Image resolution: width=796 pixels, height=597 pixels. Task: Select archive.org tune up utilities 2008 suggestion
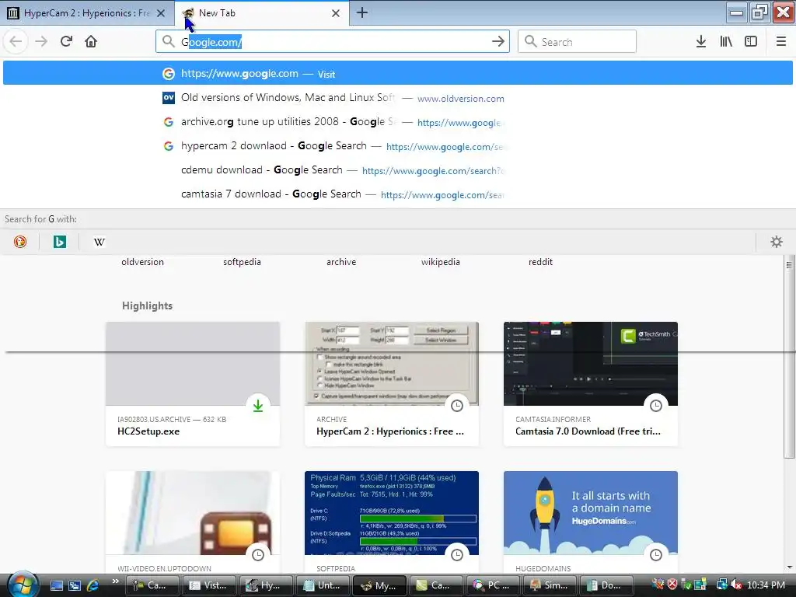(x=398, y=122)
